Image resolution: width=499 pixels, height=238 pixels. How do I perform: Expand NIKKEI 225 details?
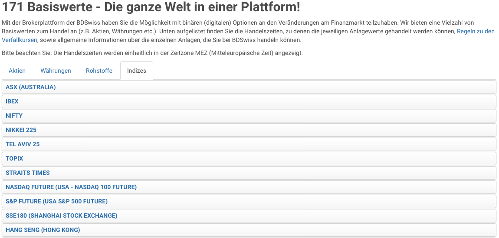pos(249,130)
